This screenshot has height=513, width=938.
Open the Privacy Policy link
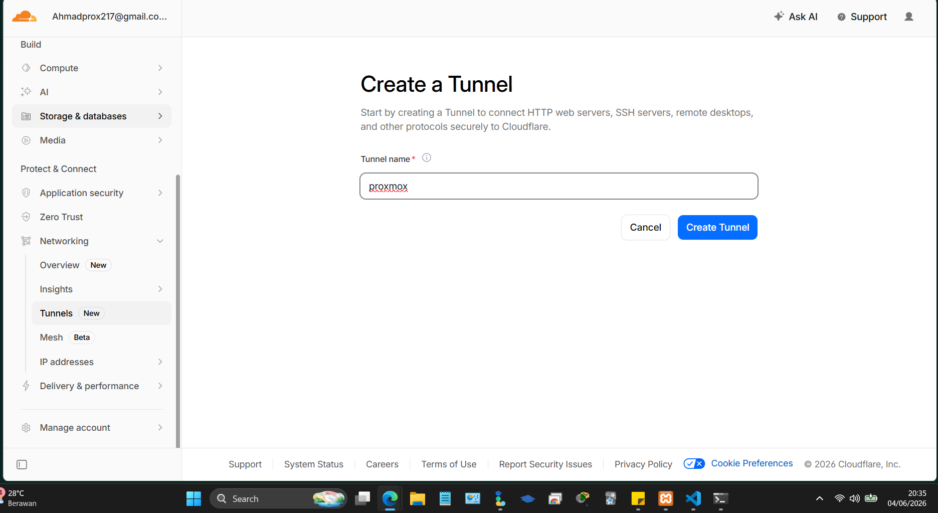[x=643, y=464]
